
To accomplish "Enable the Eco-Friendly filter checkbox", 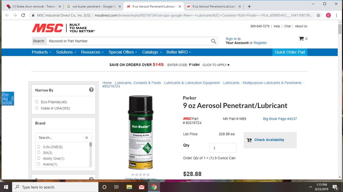I will 37,102.
